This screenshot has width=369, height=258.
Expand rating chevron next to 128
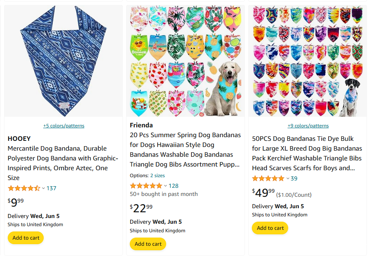(165, 186)
